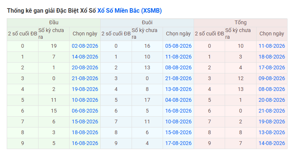Viewport: 295px width, 164px height.
Task: Choose 14-08-2026 date in Tổng section
Action: (x=272, y=143)
